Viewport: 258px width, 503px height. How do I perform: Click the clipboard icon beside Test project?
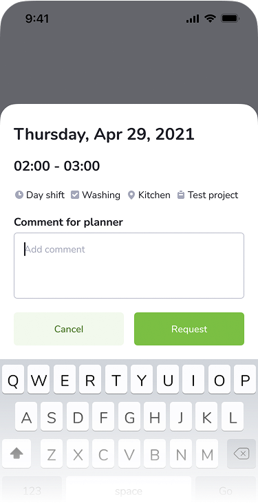point(181,195)
